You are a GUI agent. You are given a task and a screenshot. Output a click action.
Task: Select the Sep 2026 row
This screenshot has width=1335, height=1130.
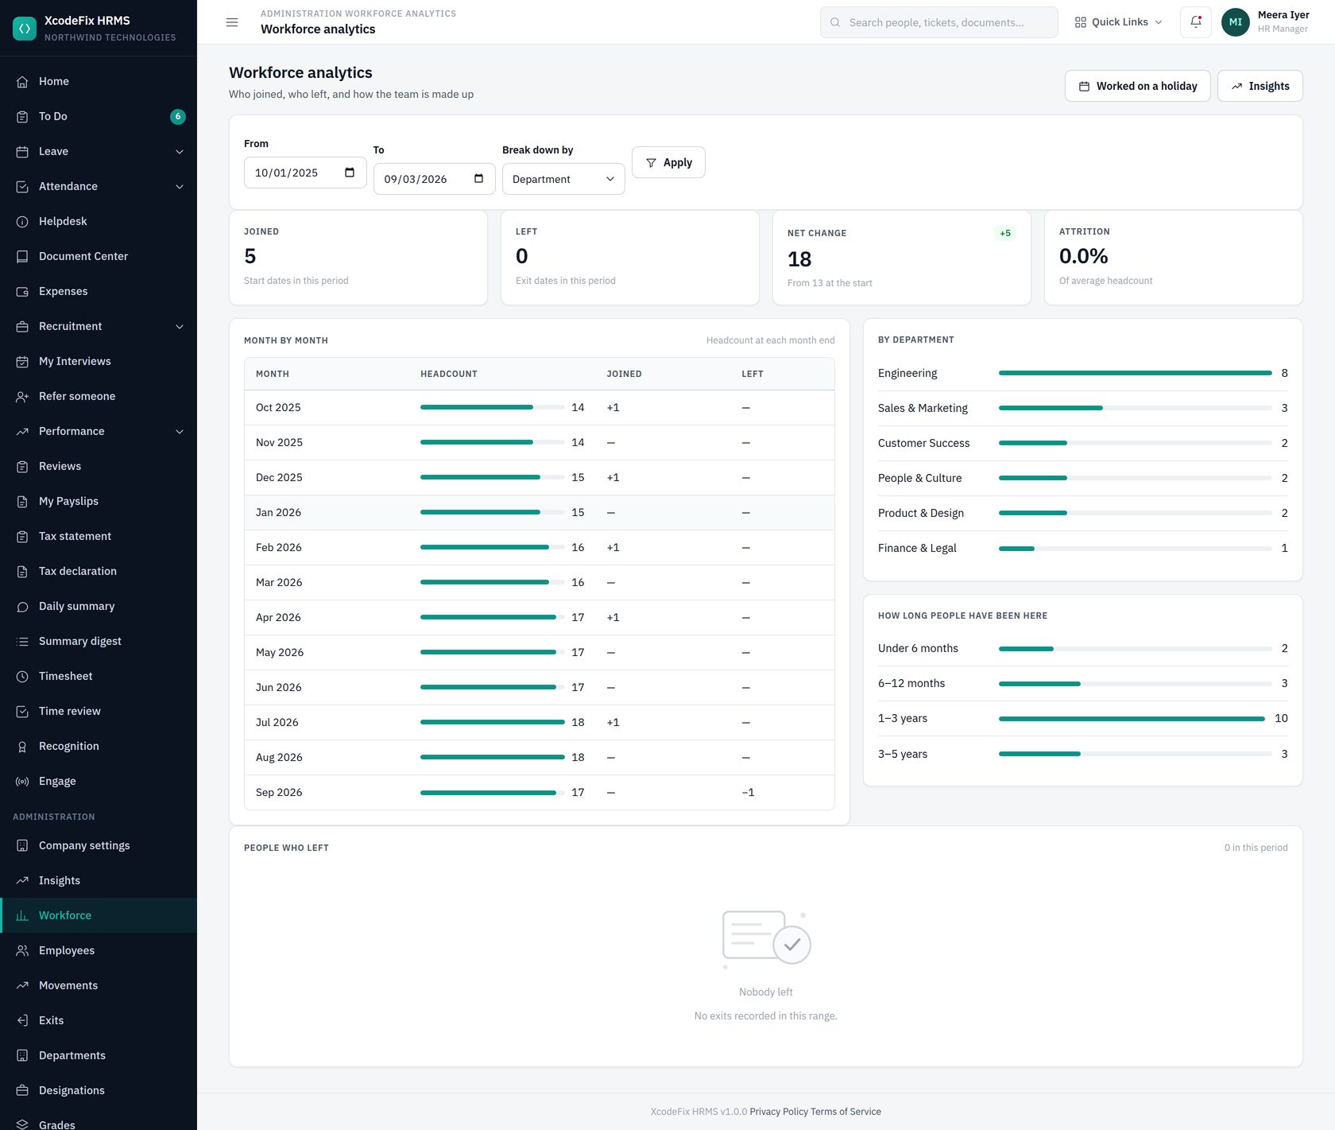tap(539, 792)
